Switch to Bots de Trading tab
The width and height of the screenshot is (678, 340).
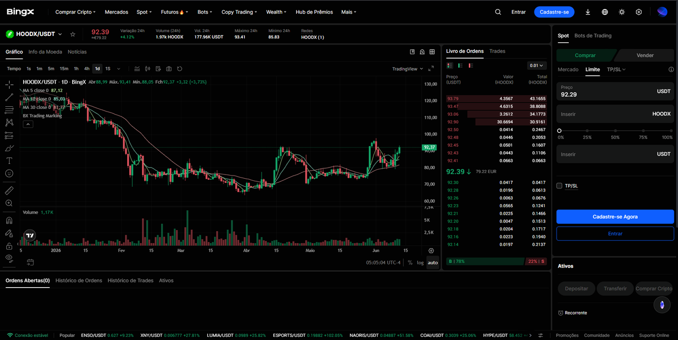point(593,35)
